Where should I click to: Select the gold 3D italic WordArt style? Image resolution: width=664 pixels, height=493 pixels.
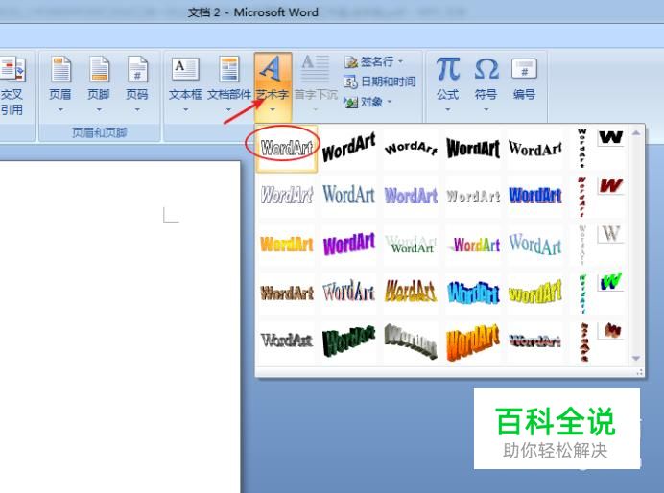(x=411, y=293)
